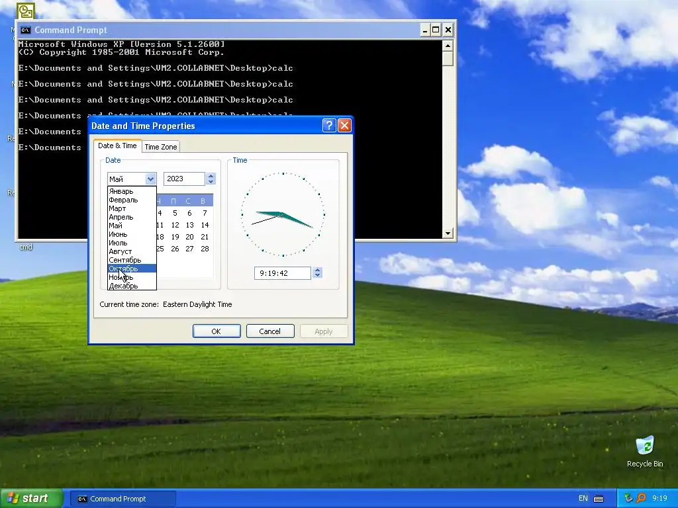This screenshot has width=678, height=508.
Task: Click the taskbar clock showing 9:19
Action: [659, 499]
